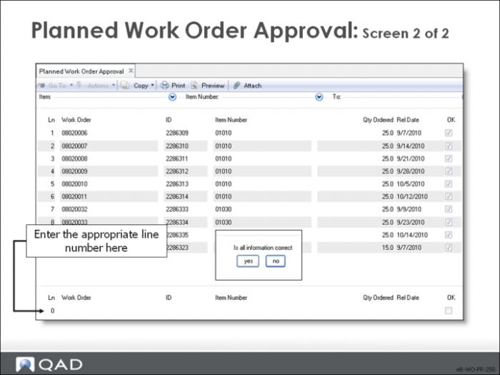Click release date 9/14/2010
Image resolution: width=500 pixels, height=375 pixels.
(411, 146)
